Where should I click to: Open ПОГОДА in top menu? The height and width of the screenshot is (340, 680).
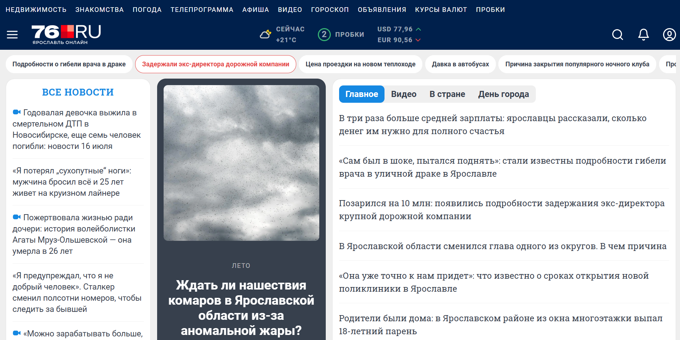tap(147, 10)
